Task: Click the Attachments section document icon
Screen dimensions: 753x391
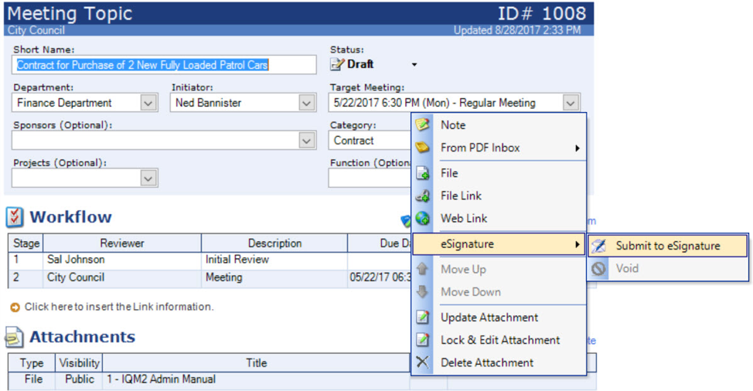Action: tap(14, 337)
